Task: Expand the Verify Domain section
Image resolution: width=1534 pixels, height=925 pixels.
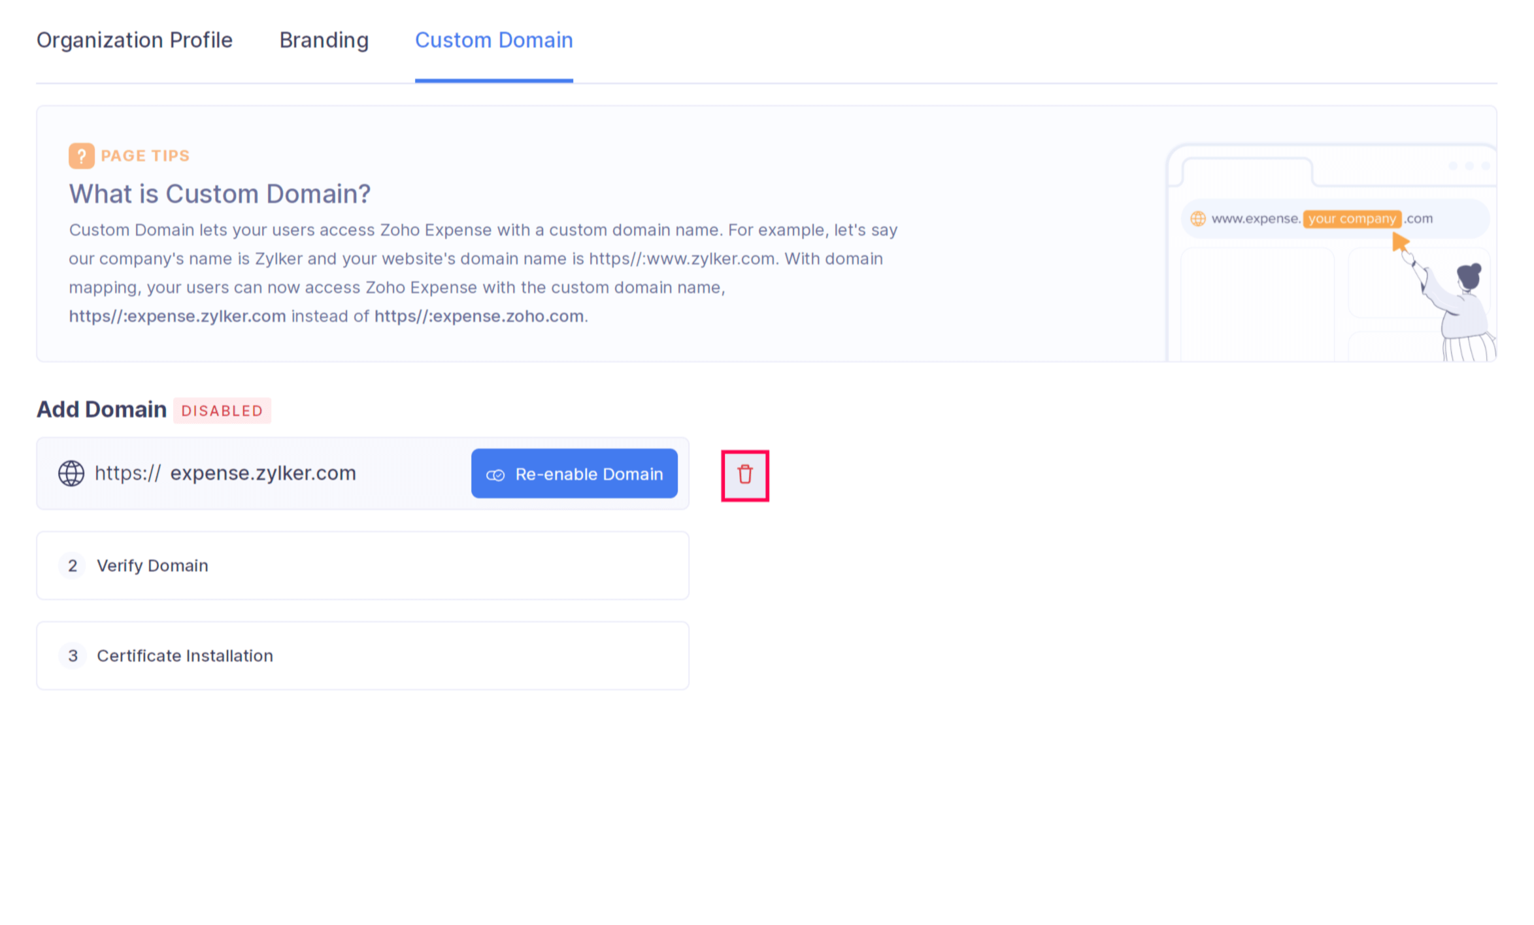Action: click(x=152, y=566)
